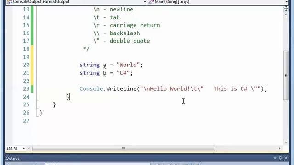This screenshot has height=165, width=294.
Task: Click the vertical scrollbar thumb
Action: (286, 75)
